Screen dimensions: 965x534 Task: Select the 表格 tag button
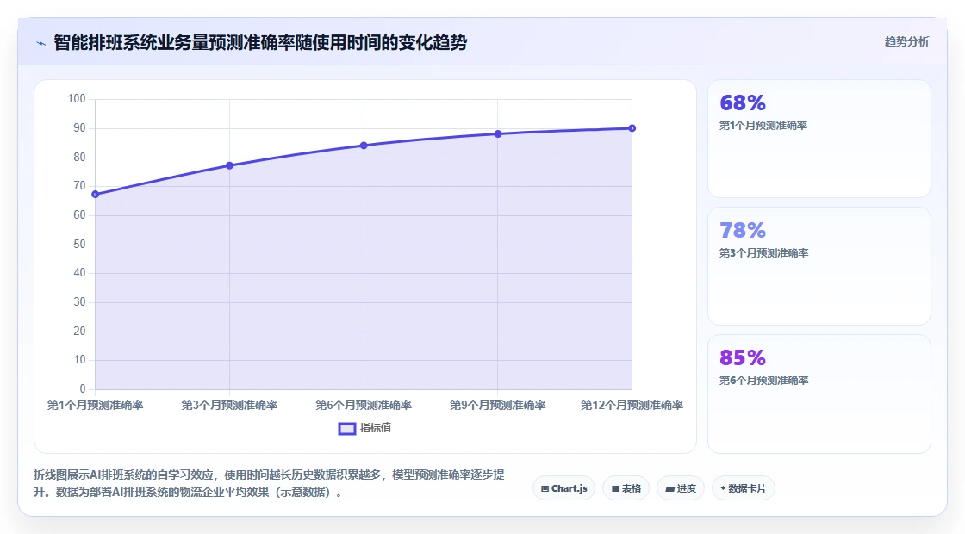coord(626,488)
